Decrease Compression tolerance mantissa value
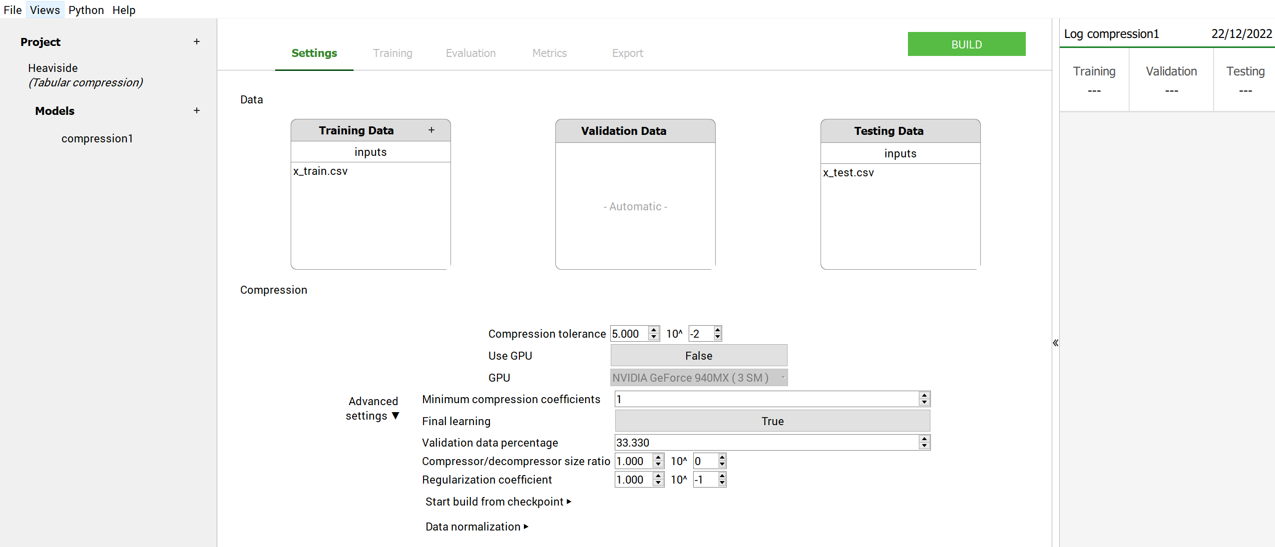This screenshot has width=1275, height=547. click(654, 337)
